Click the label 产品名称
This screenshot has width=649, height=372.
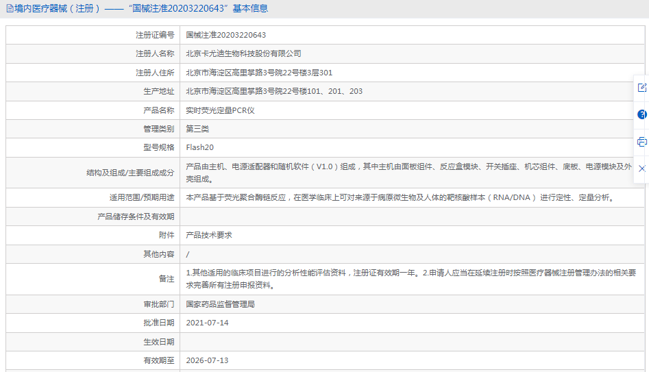point(159,110)
